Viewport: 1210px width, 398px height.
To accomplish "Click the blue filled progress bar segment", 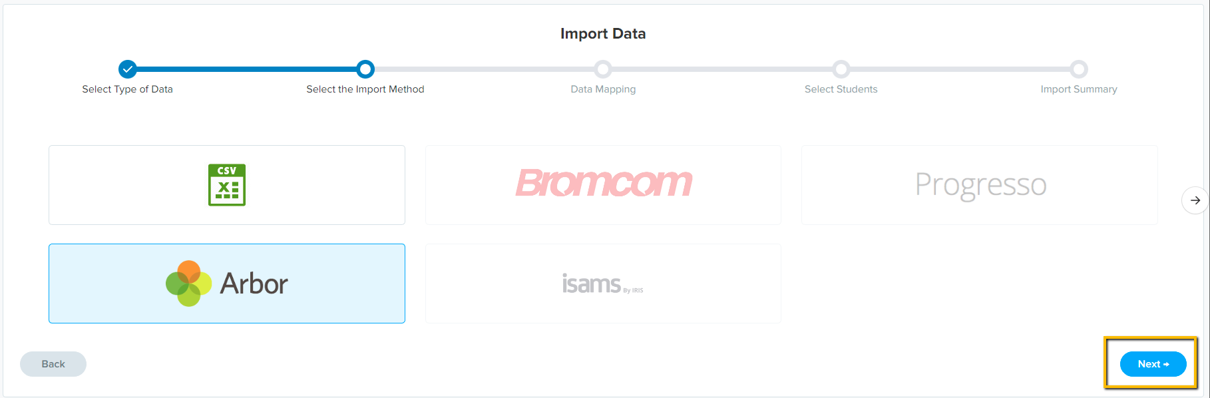I will point(246,69).
